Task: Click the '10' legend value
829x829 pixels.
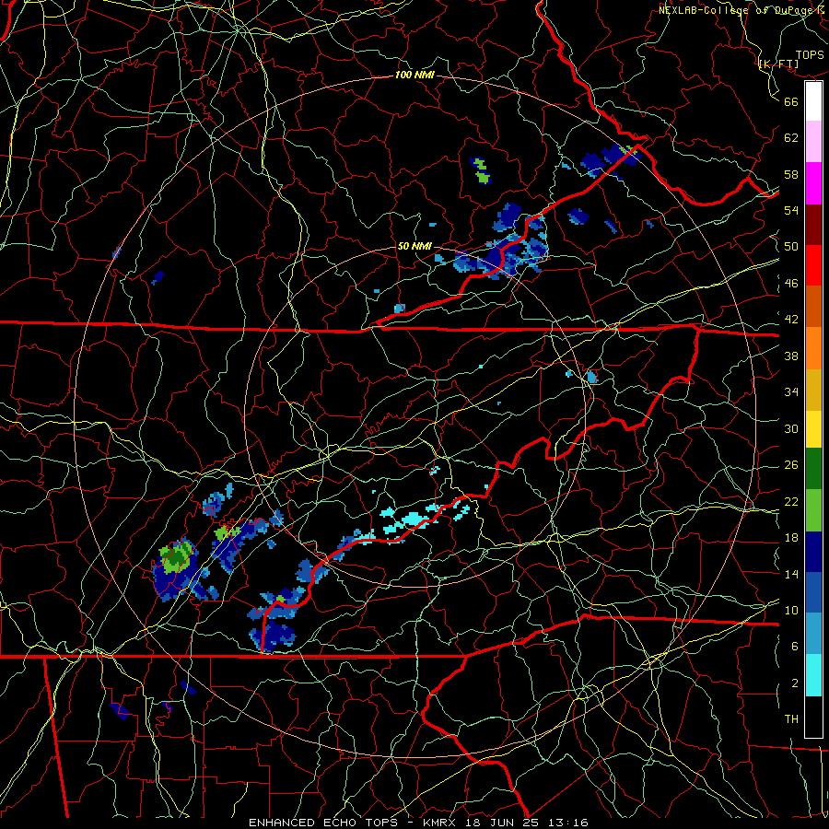Action: [791, 610]
